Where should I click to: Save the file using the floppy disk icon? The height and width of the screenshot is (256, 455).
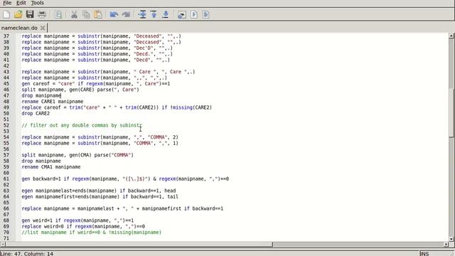[30, 14]
